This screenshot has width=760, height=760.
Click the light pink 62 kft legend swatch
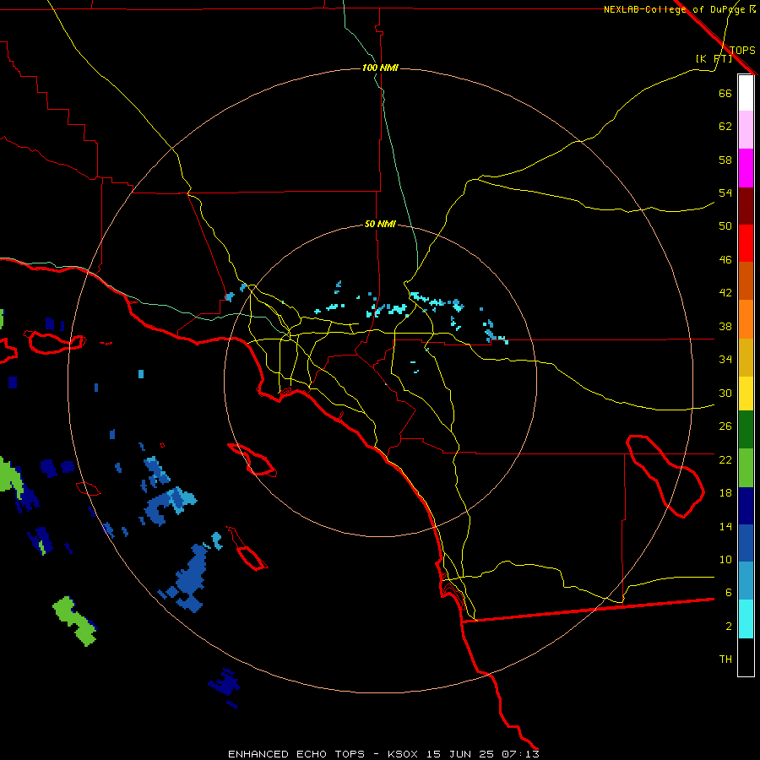[x=746, y=130]
